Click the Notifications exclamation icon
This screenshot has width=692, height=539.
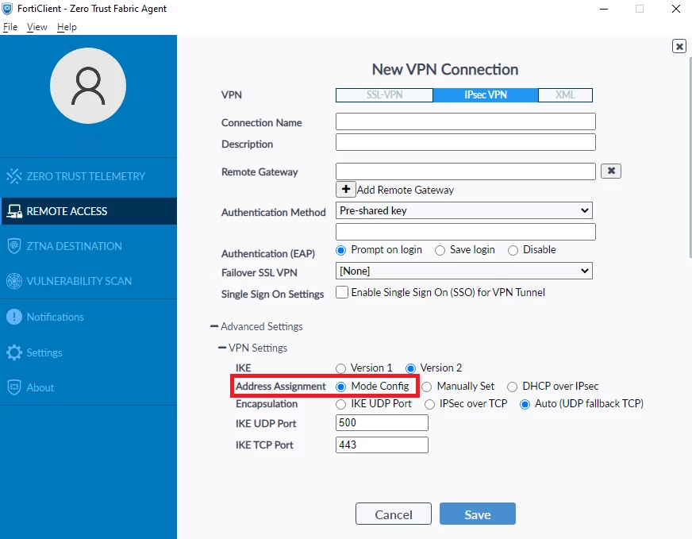pyautogui.click(x=14, y=317)
